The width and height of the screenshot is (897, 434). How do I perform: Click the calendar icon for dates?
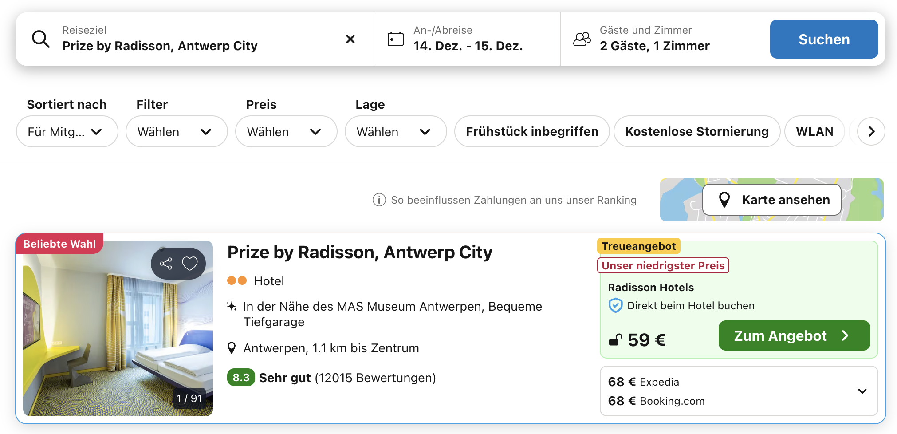[395, 39]
